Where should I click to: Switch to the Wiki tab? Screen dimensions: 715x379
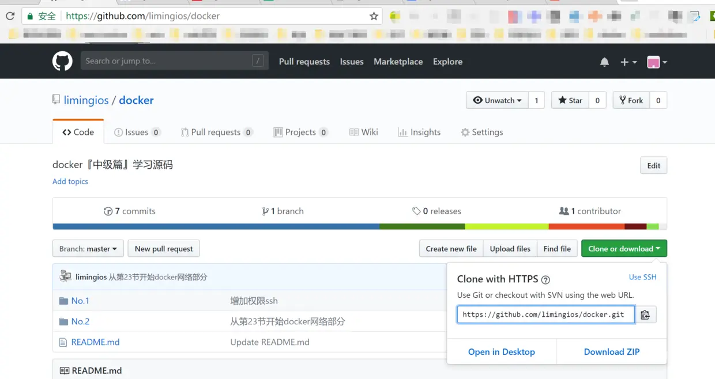click(x=364, y=132)
